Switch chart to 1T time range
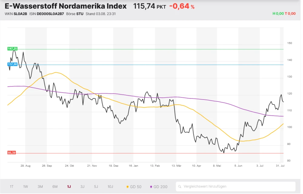This screenshot has height=194, width=303. coord(12,187)
